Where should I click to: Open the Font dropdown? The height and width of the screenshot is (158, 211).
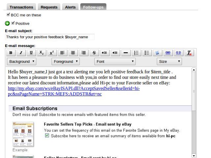coord(115,62)
